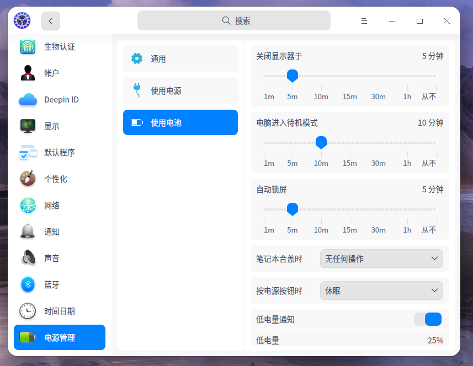Open the 网络 globe icon
The height and width of the screenshot is (366, 473).
[x=28, y=205]
